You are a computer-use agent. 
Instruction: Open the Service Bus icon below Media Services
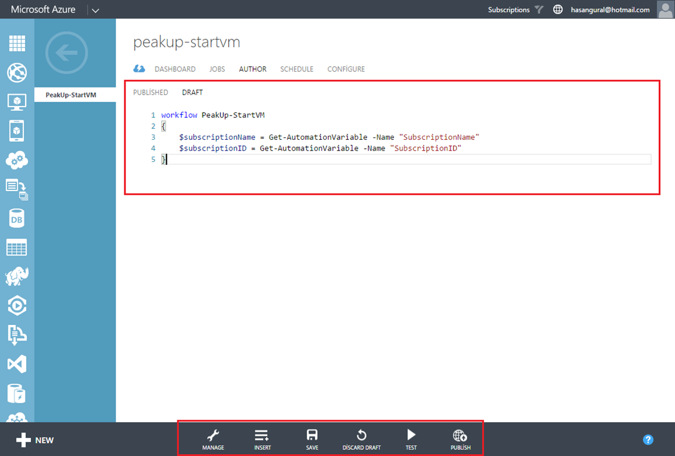click(17, 335)
